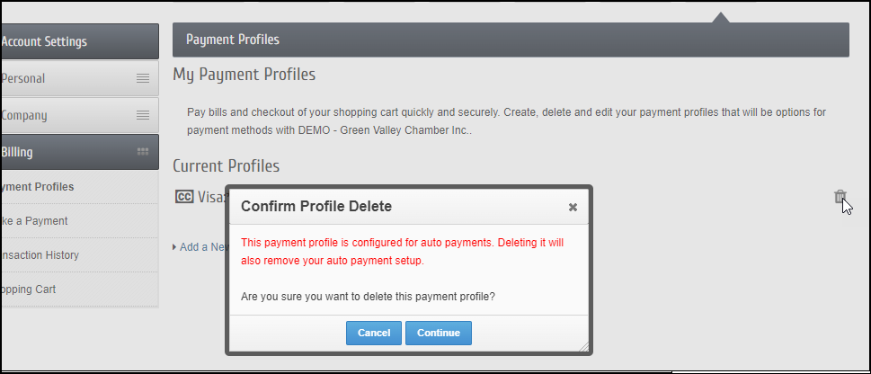Expand the Personal settings section
Image resolution: width=871 pixels, height=374 pixels.
(x=54, y=79)
